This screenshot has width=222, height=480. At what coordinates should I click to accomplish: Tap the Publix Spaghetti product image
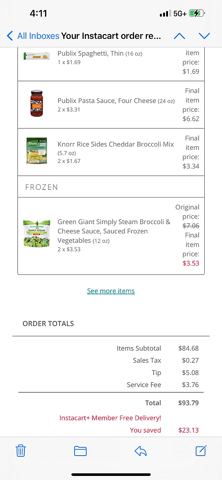(37, 57)
